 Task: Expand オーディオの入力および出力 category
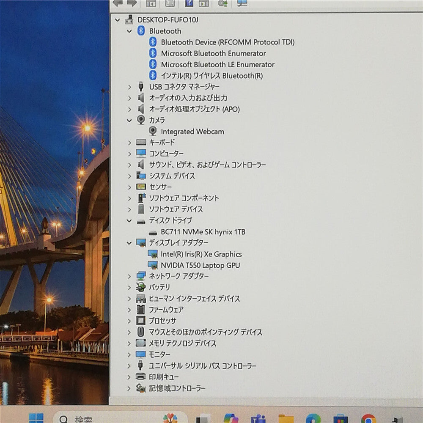pyautogui.click(x=130, y=98)
